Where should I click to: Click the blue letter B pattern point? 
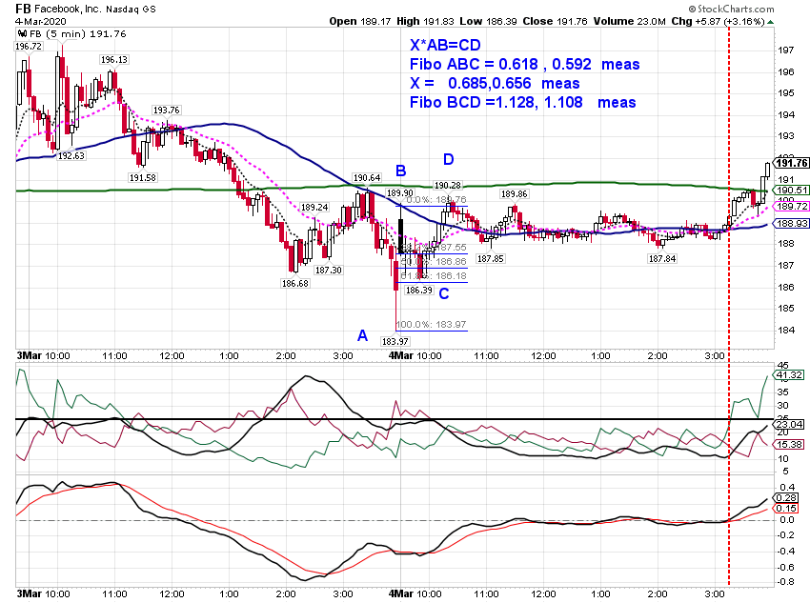coord(401,171)
